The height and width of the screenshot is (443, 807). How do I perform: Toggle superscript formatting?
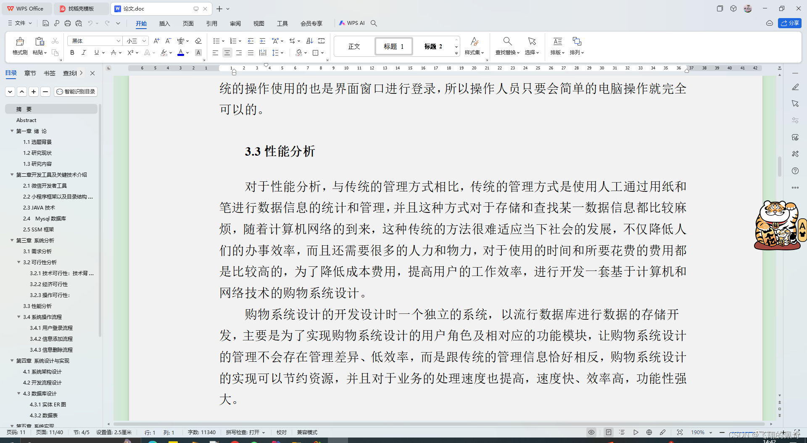[x=130, y=53]
